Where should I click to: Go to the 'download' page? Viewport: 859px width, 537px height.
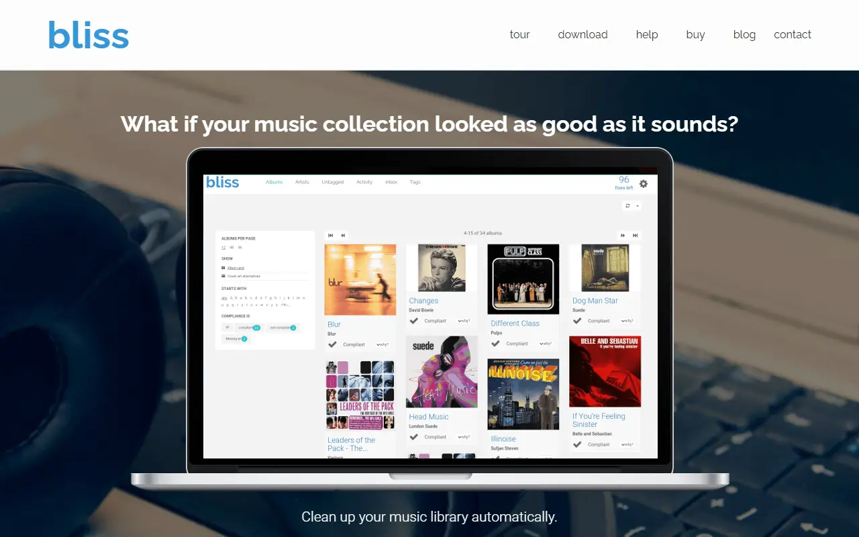pyautogui.click(x=583, y=35)
